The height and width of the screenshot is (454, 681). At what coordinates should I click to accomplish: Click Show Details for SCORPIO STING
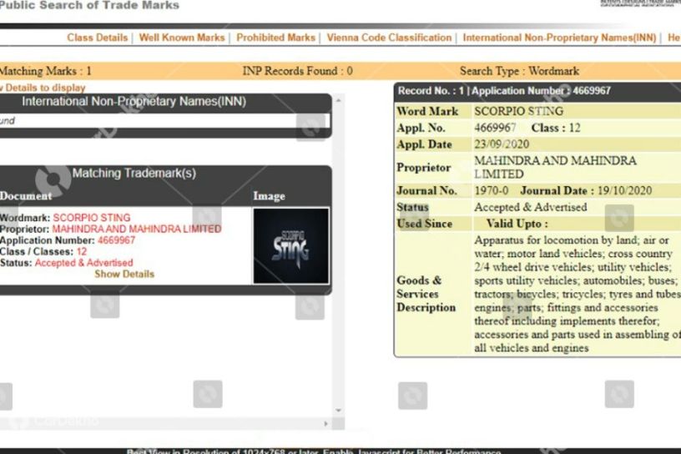[x=124, y=274]
